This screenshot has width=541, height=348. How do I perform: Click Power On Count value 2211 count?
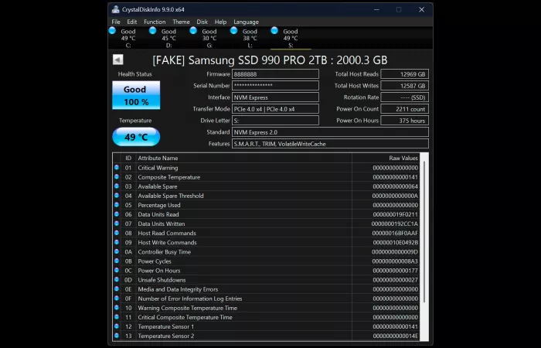(405, 109)
